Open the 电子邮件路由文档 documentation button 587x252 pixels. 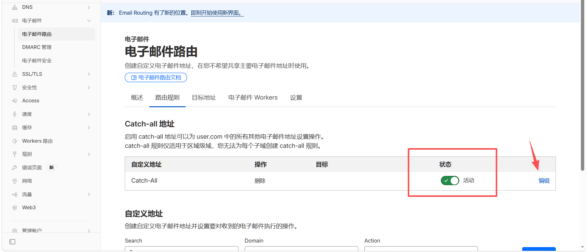tap(156, 78)
